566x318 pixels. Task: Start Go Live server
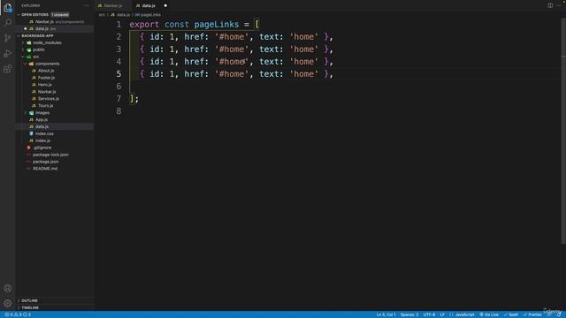point(489,314)
